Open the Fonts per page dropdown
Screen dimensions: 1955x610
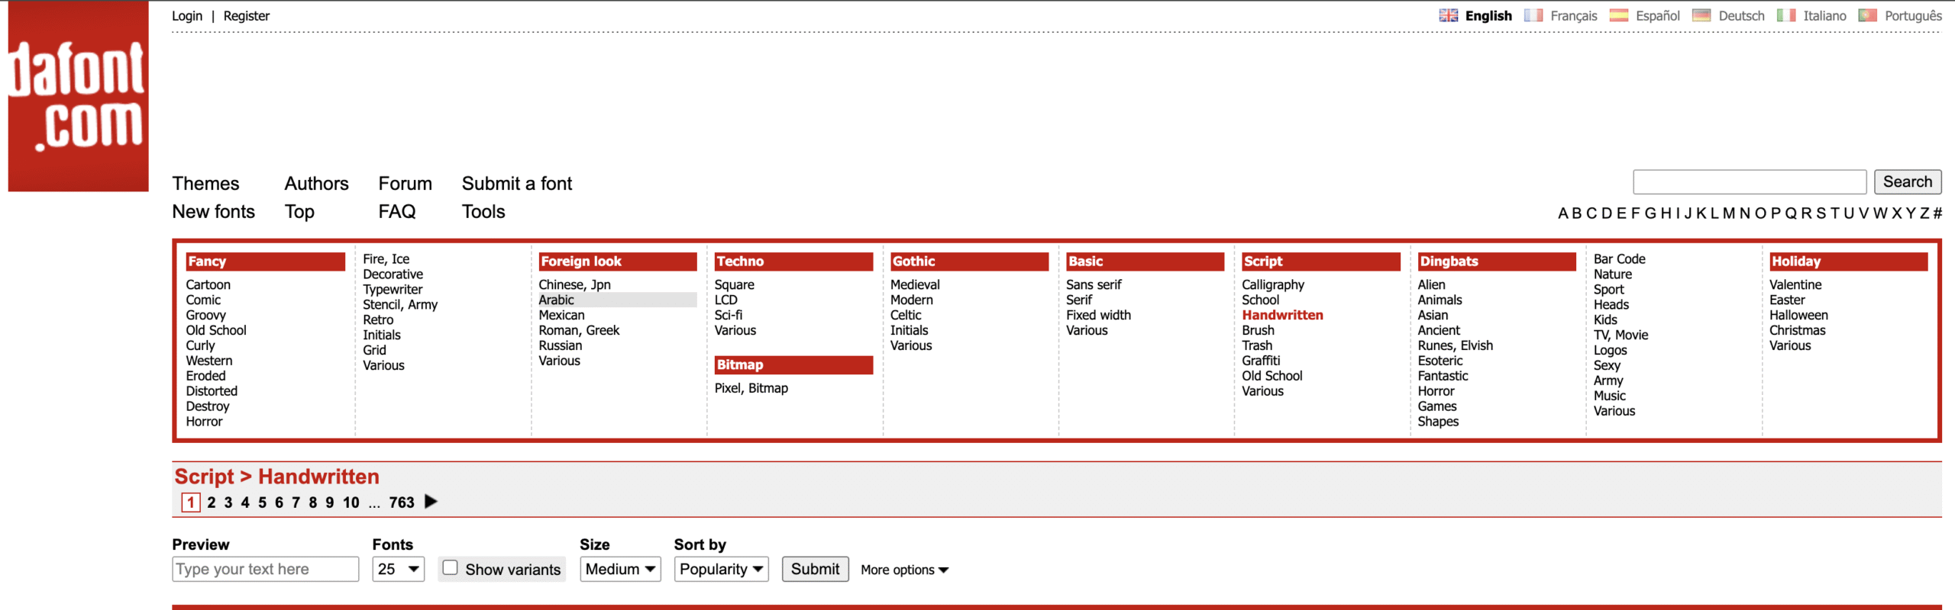pyautogui.click(x=399, y=570)
